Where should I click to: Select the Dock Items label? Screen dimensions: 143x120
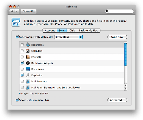(x=38, y=69)
